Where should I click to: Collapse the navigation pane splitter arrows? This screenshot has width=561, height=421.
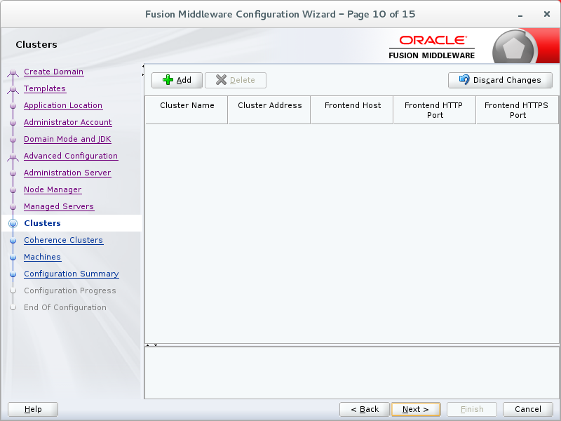(143, 70)
